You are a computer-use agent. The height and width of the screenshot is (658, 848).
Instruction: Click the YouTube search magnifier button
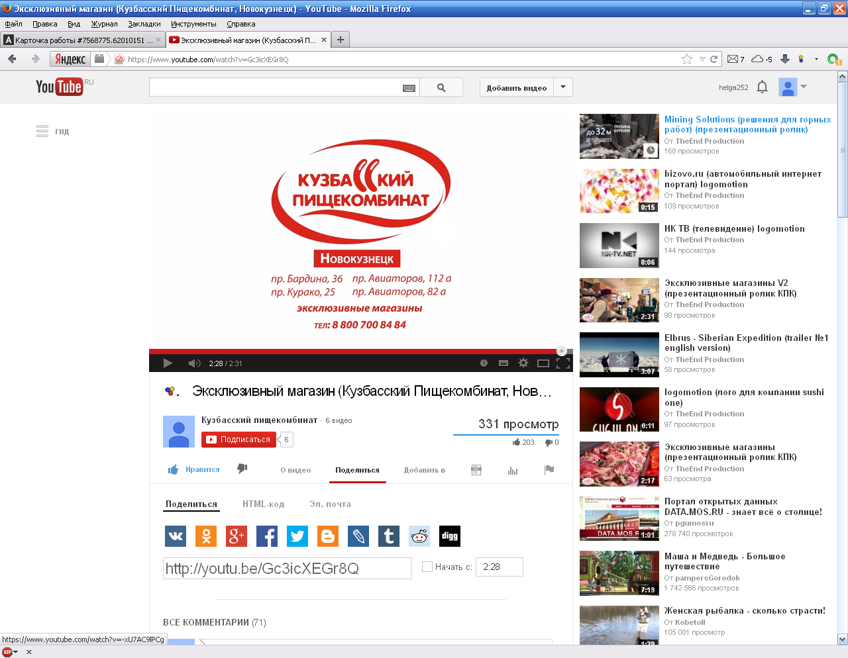point(441,87)
